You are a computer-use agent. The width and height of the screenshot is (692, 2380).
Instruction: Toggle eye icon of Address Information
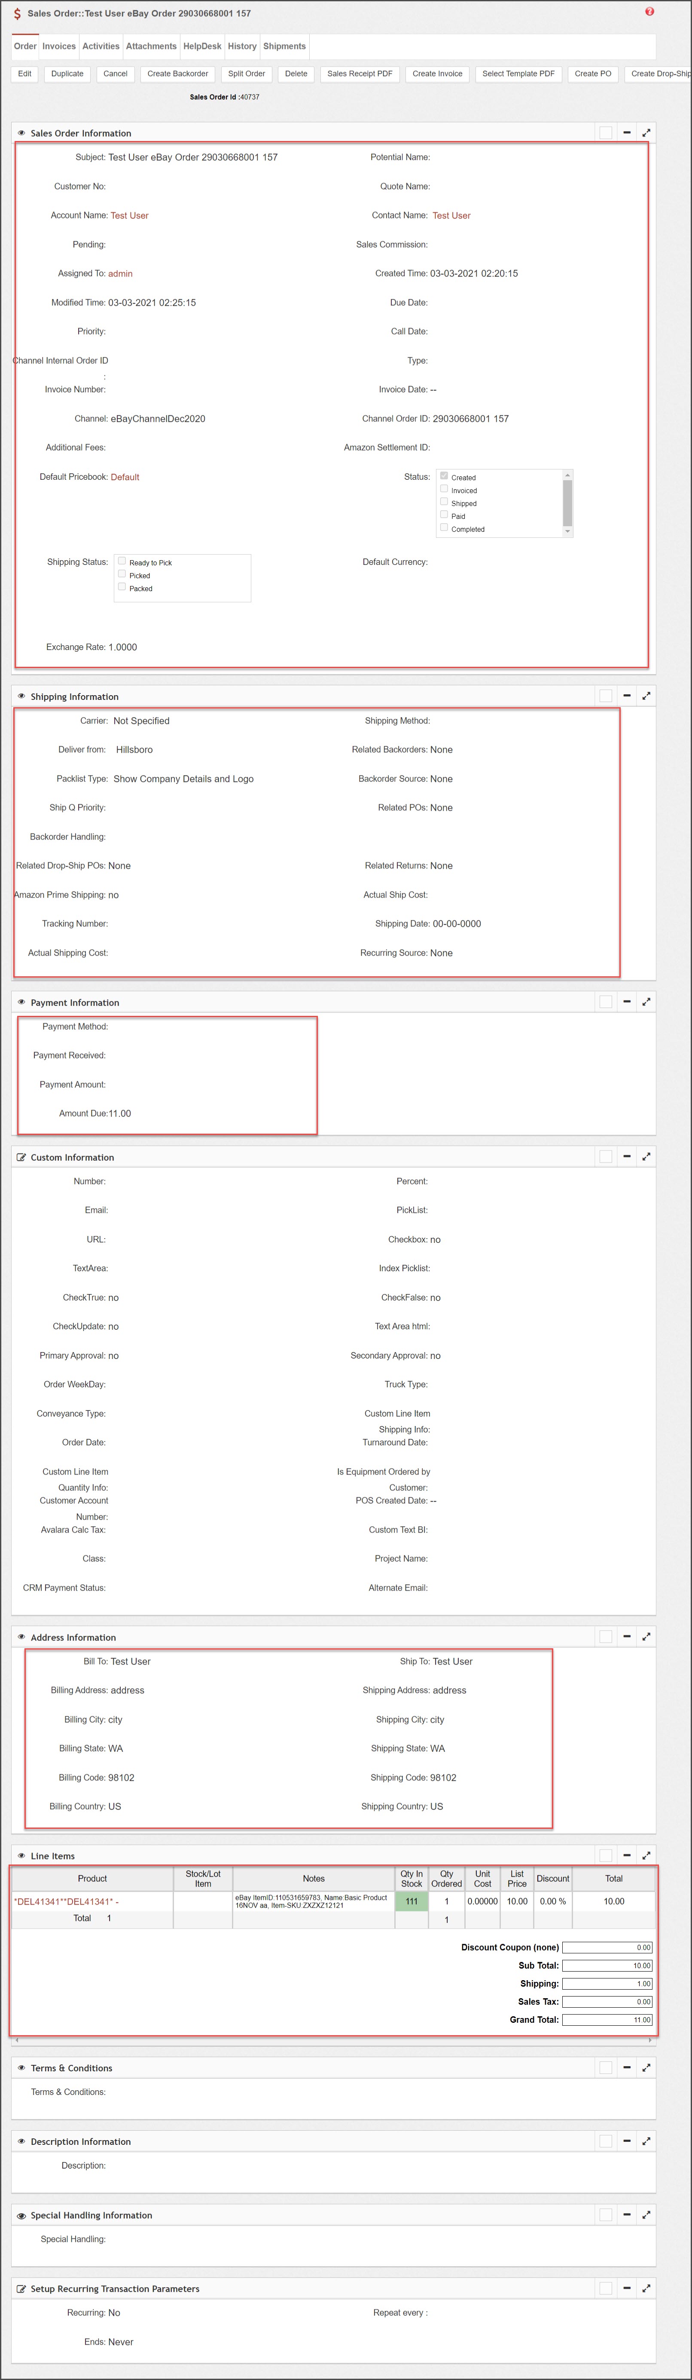tap(21, 1637)
